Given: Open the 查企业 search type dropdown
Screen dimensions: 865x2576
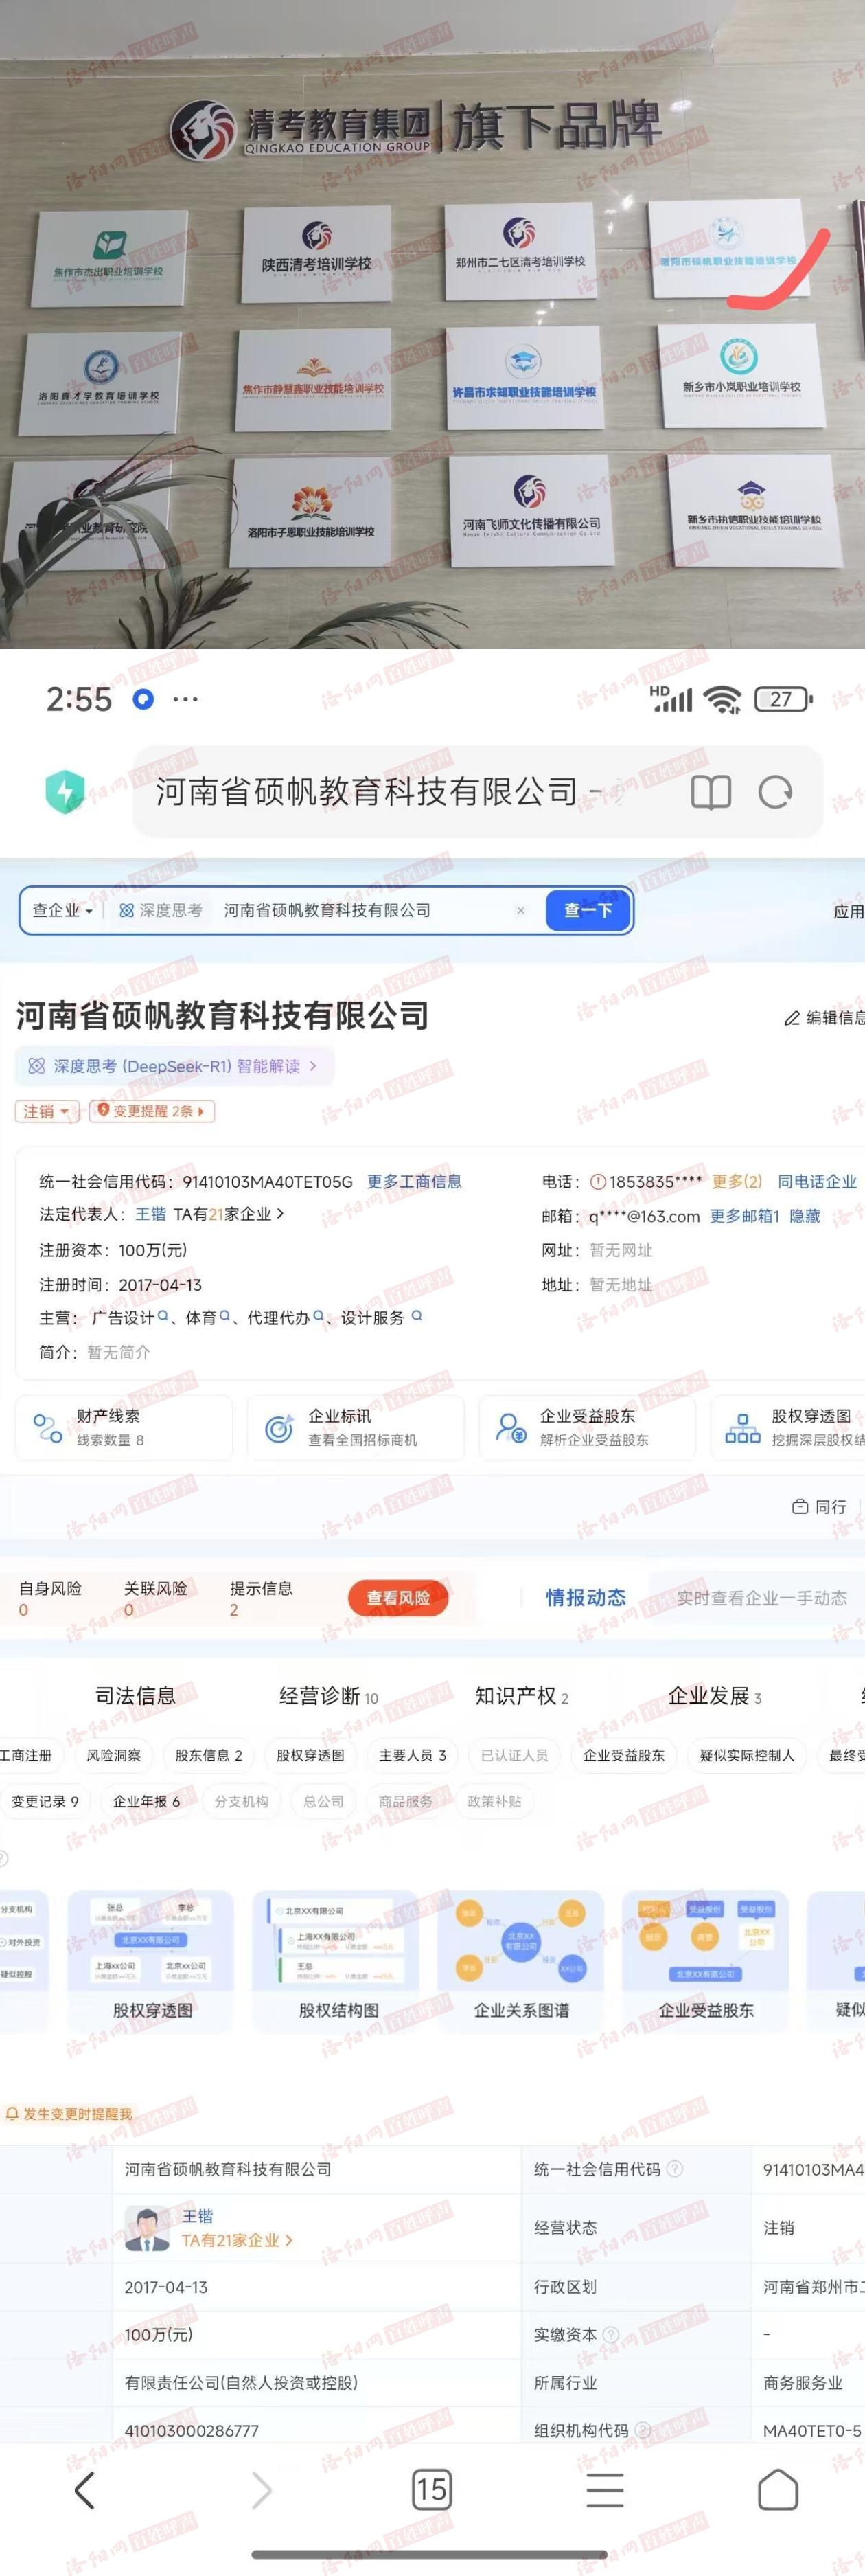Looking at the screenshot, I should point(62,910).
